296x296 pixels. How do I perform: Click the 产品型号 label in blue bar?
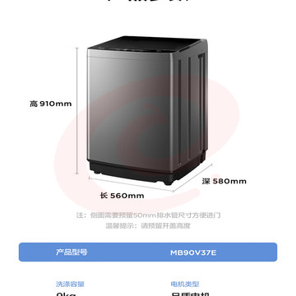pos(72,252)
